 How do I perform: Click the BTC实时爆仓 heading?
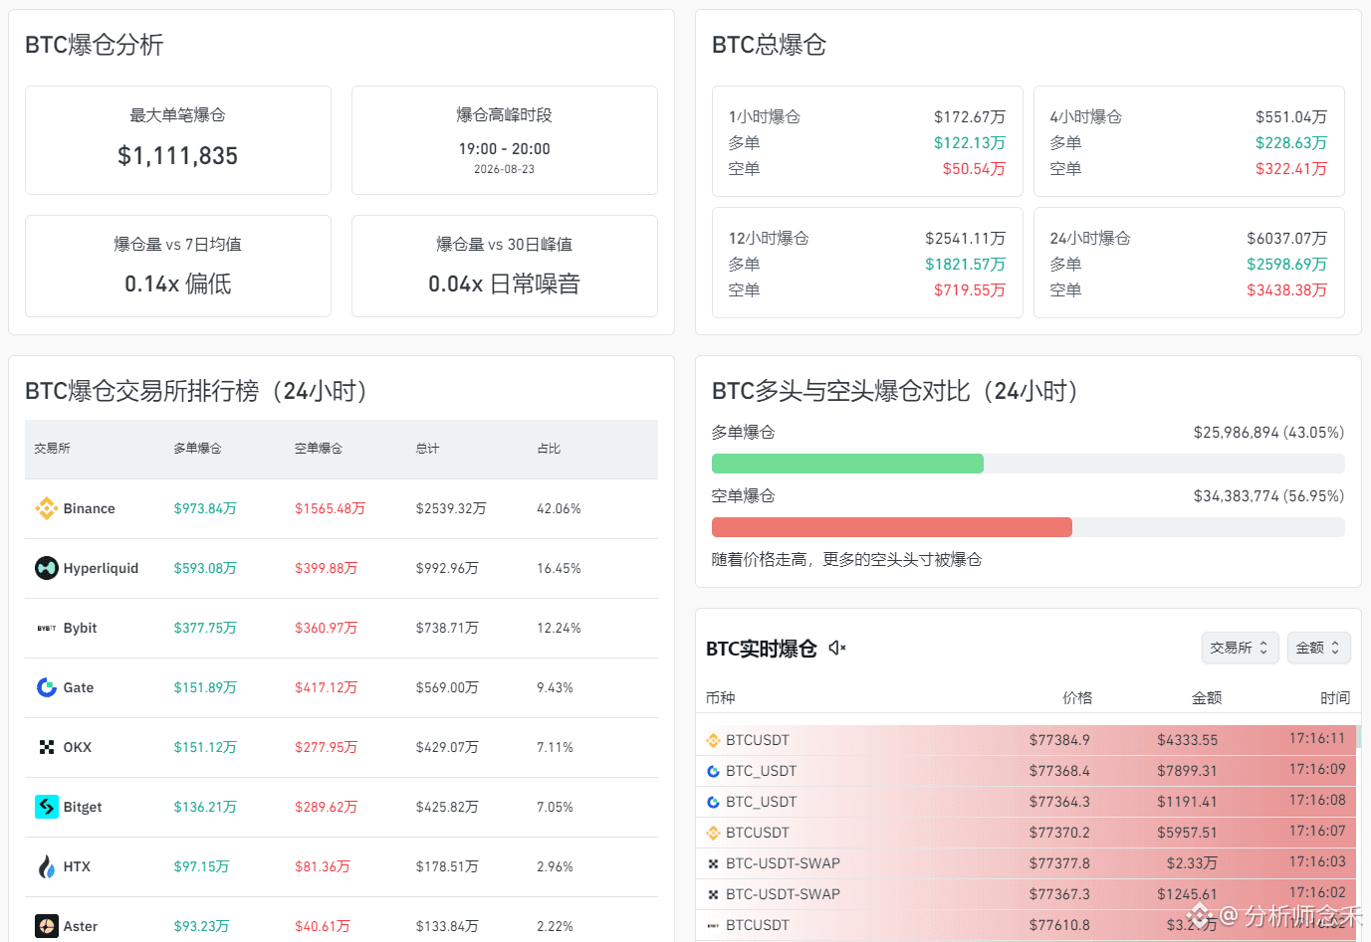(x=762, y=649)
